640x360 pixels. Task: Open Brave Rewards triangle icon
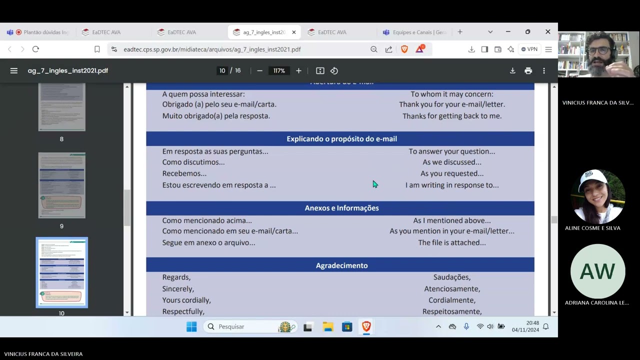420,49
